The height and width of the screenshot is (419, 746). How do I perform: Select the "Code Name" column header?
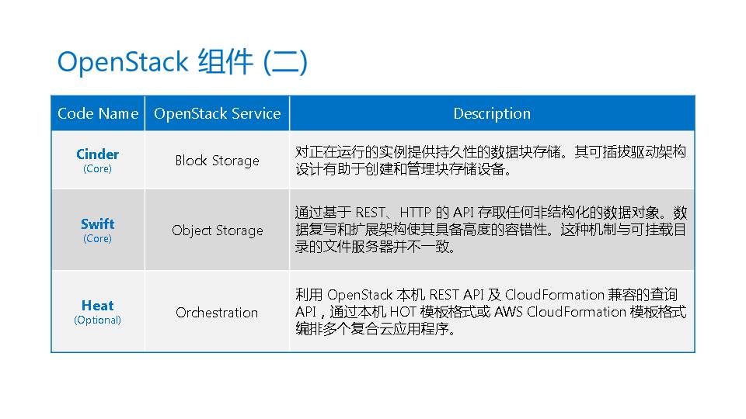point(98,113)
